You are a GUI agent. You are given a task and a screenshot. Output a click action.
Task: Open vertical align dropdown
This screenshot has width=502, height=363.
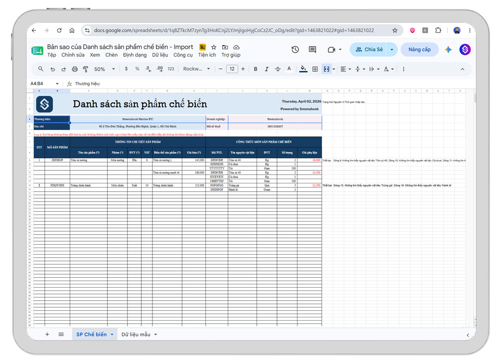click(360, 69)
